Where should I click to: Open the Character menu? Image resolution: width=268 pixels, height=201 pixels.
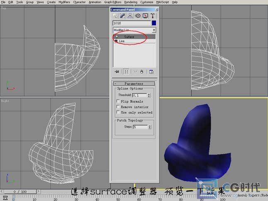tap(79, 2)
